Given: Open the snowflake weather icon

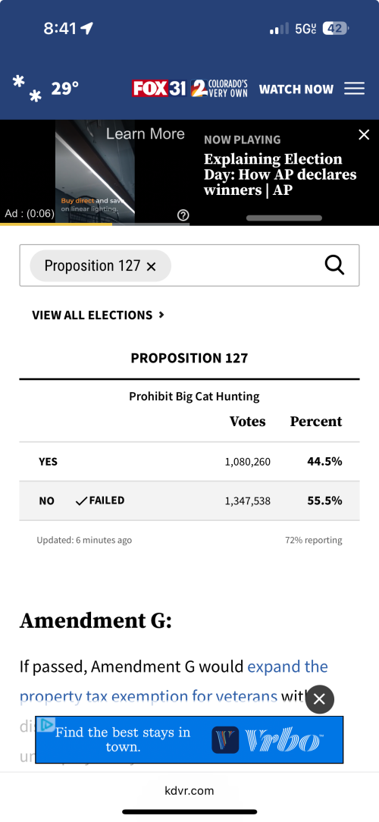Looking at the screenshot, I should (27, 89).
